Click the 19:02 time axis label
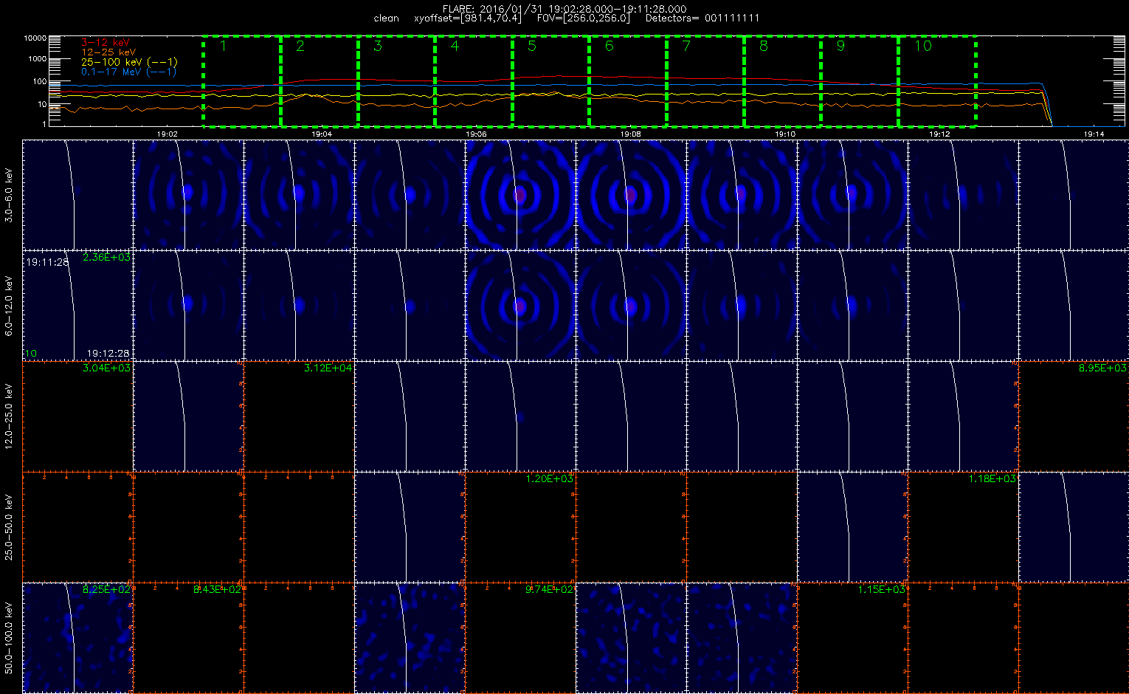Viewport: 1129px width, 694px height. coord(168,134)
